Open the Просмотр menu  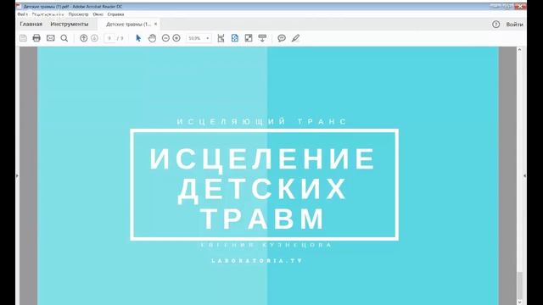coord(78,14)
